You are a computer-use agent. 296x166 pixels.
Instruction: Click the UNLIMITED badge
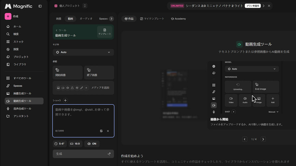coord(177,6)
